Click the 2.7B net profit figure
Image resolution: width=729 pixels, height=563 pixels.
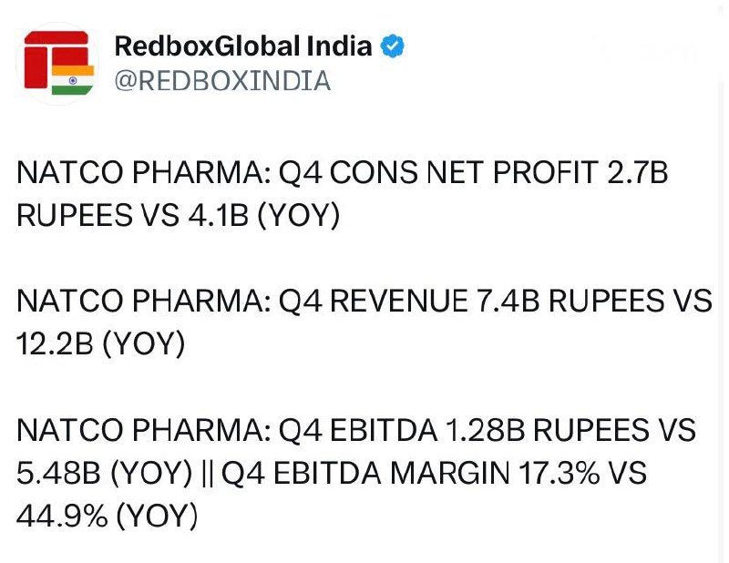[x=637, y=172]
